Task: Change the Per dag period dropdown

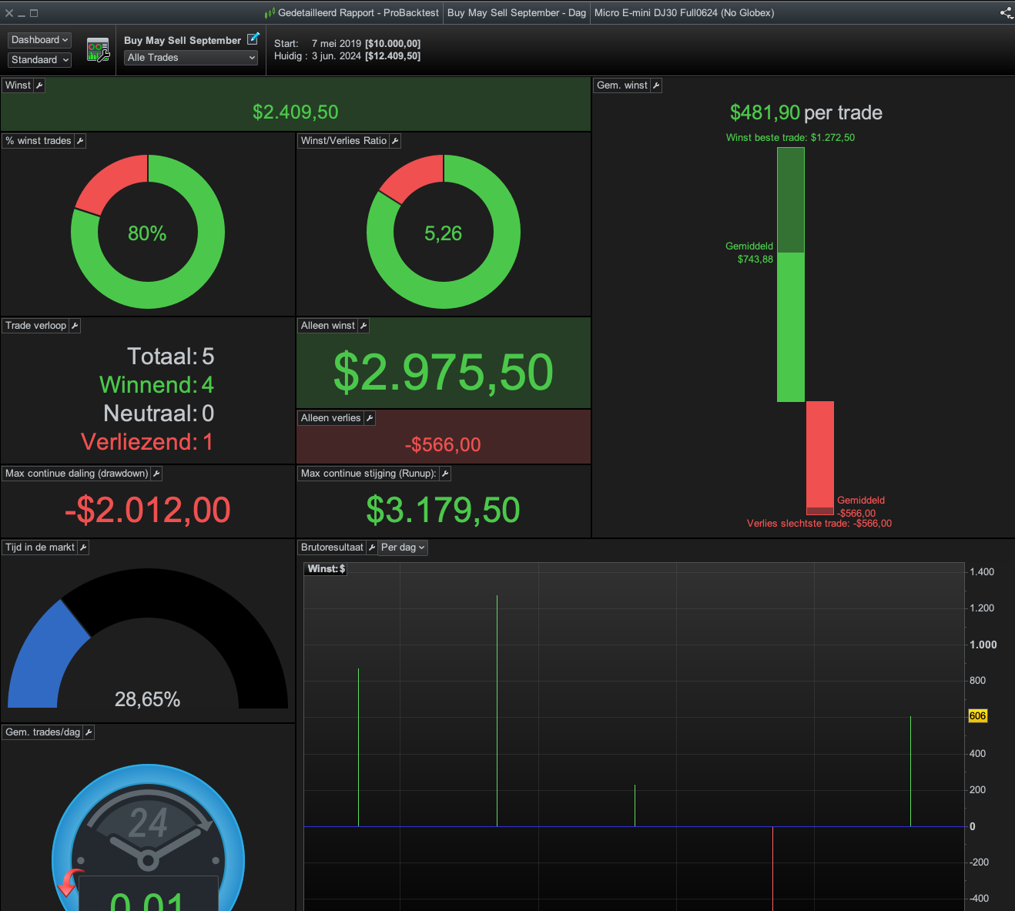Action: [x=403, y=548]
